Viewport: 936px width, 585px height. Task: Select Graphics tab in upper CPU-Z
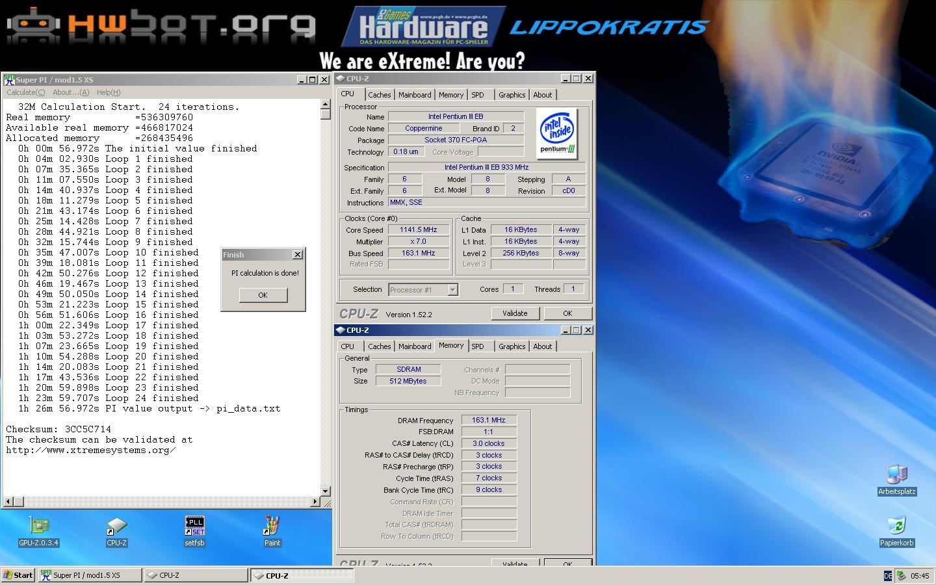point(512,95)
